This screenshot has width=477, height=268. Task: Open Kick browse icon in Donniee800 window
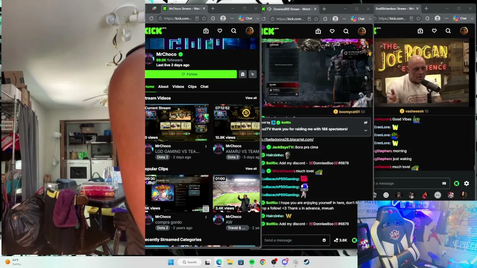[318, 31]
